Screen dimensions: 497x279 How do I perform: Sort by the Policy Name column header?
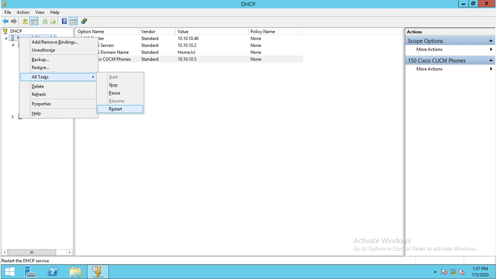click(275, 32)
